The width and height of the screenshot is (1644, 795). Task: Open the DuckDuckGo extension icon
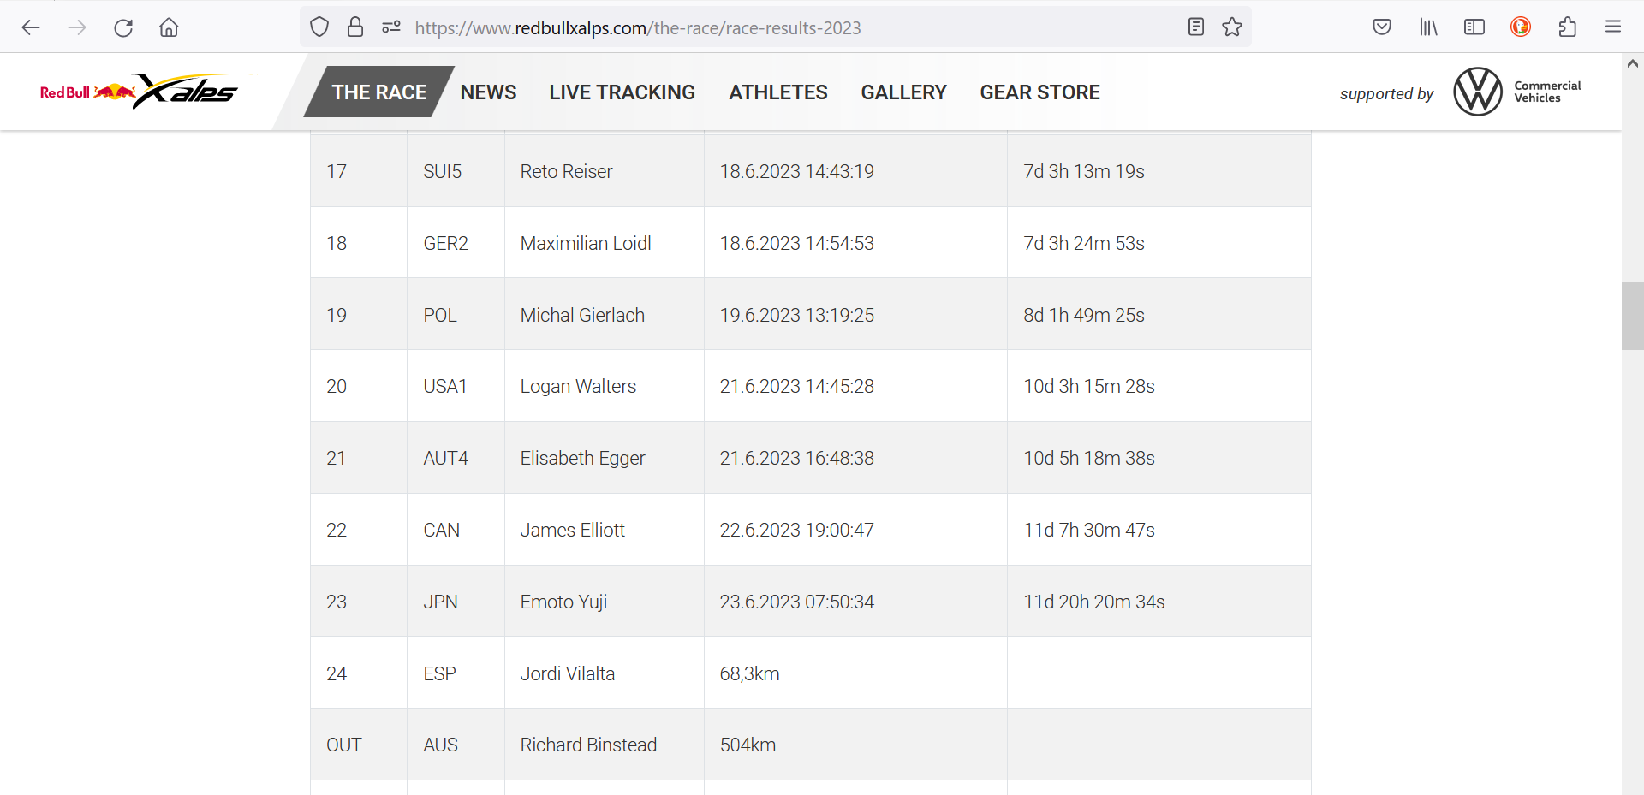[x=1521, y=27]
